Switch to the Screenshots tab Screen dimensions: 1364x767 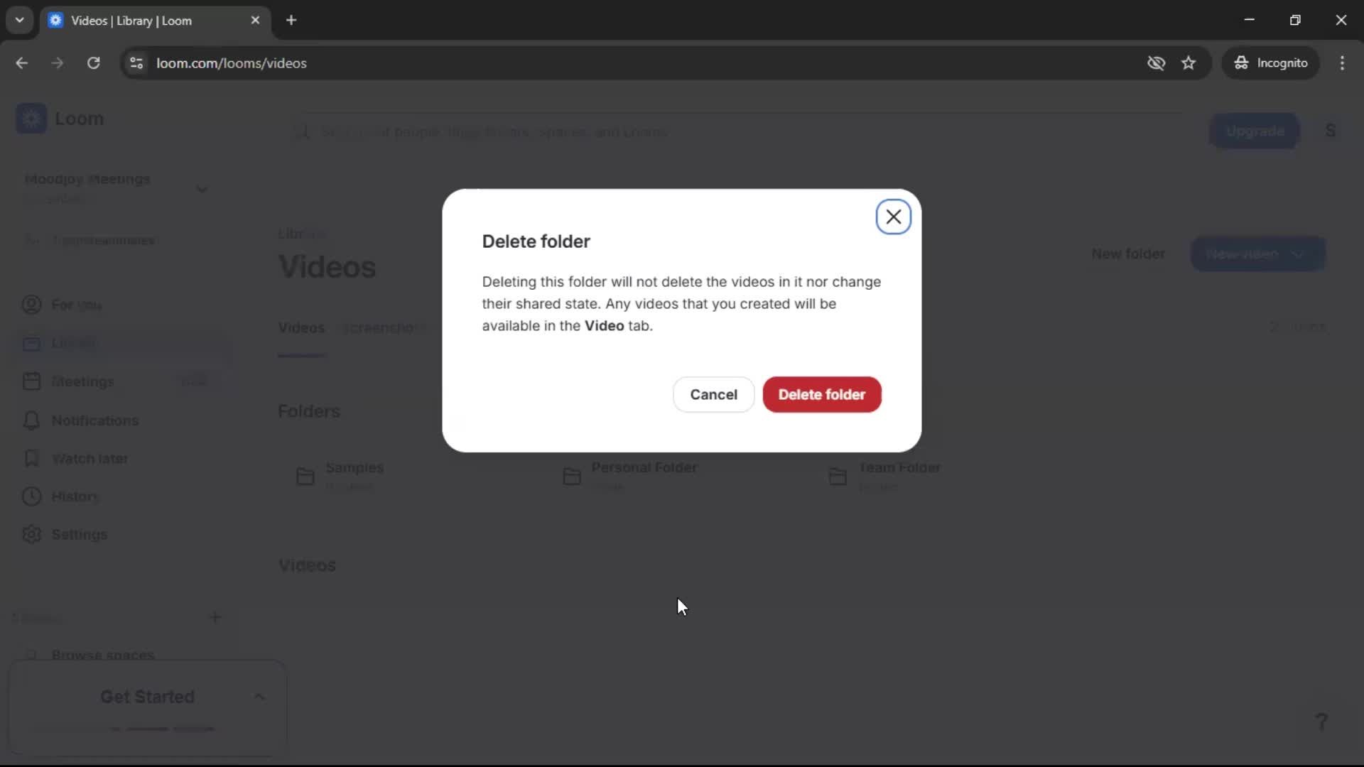point(384,327)
